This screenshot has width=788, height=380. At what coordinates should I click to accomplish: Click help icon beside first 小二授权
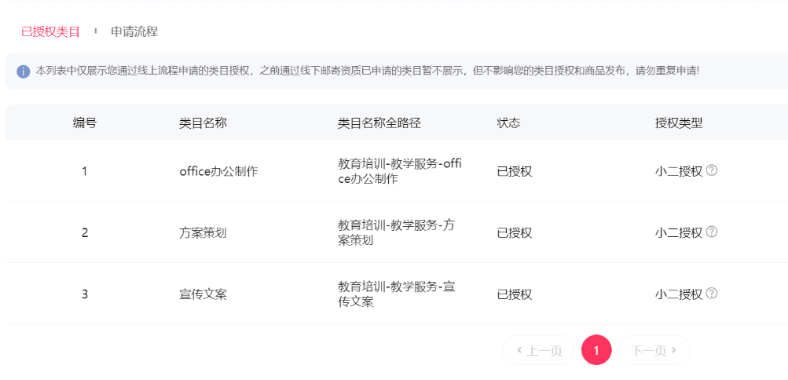tap(712, 170)
